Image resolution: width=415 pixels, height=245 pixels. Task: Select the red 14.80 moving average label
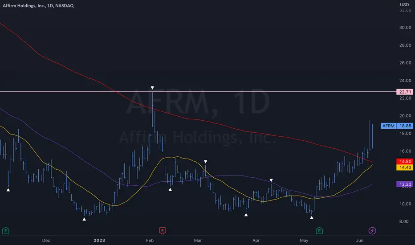pos(405,161)
